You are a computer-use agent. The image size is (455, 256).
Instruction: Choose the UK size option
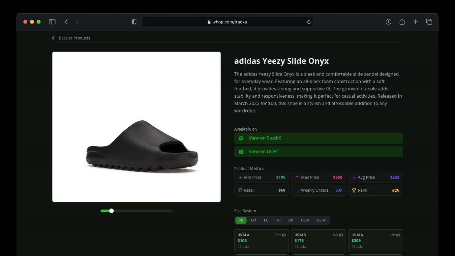(x=290, y=220)
